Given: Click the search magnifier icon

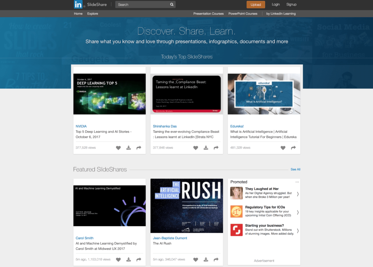Looking at the screenshot, I should (172, 4).
